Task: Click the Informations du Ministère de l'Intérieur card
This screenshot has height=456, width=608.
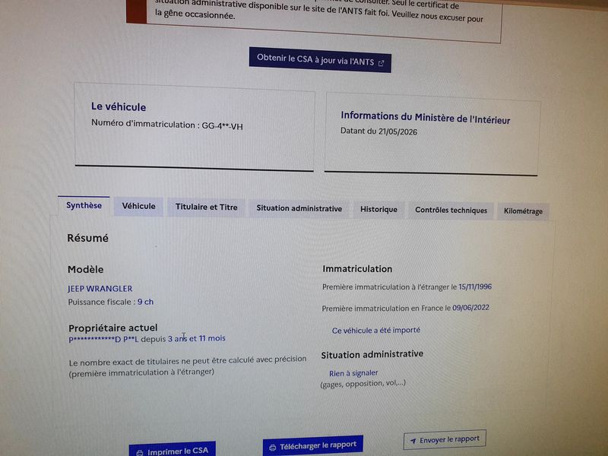Action: [x=432, y=135]
